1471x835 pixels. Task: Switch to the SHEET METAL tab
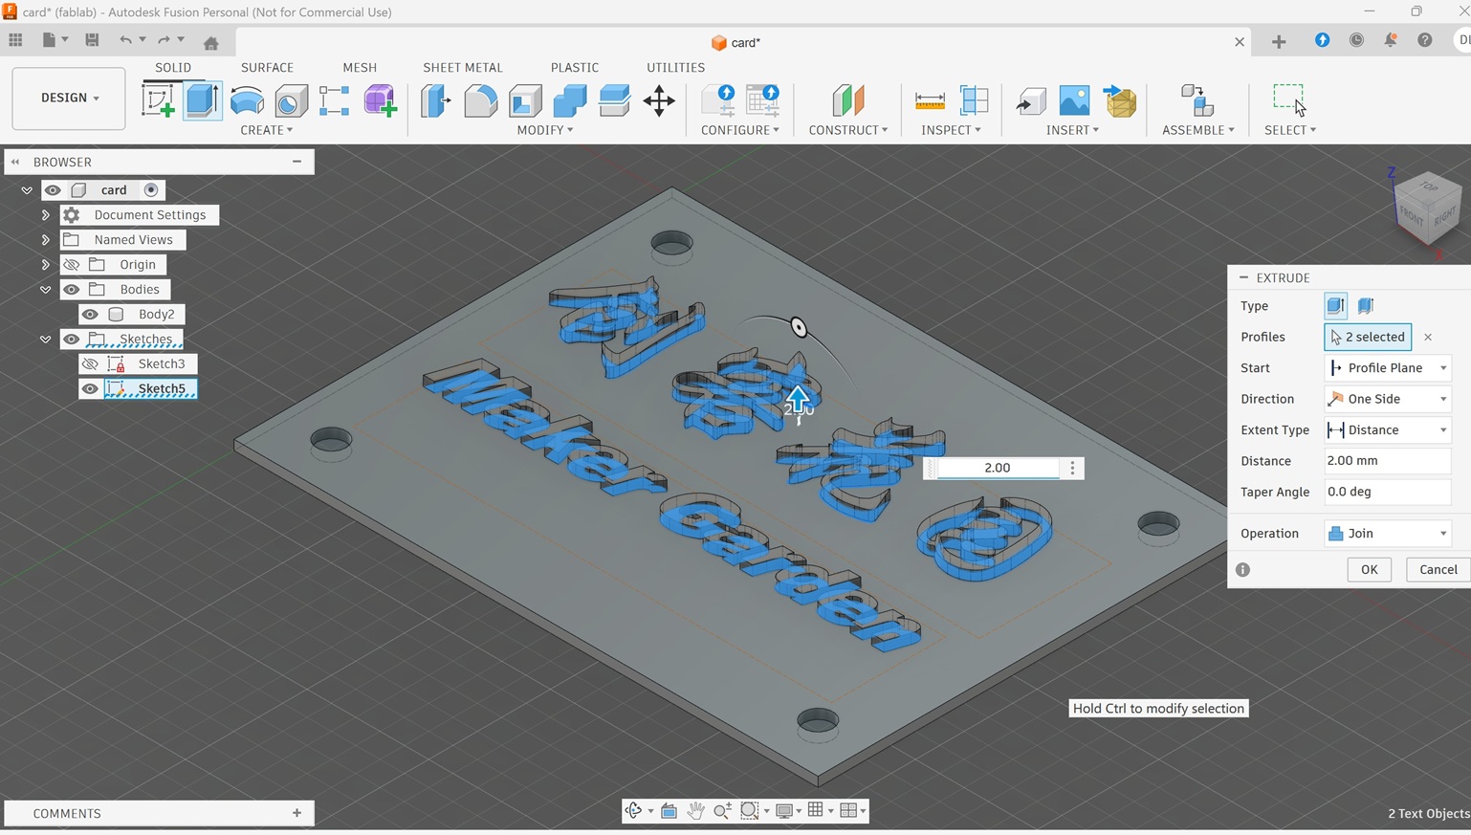(462, 67)
